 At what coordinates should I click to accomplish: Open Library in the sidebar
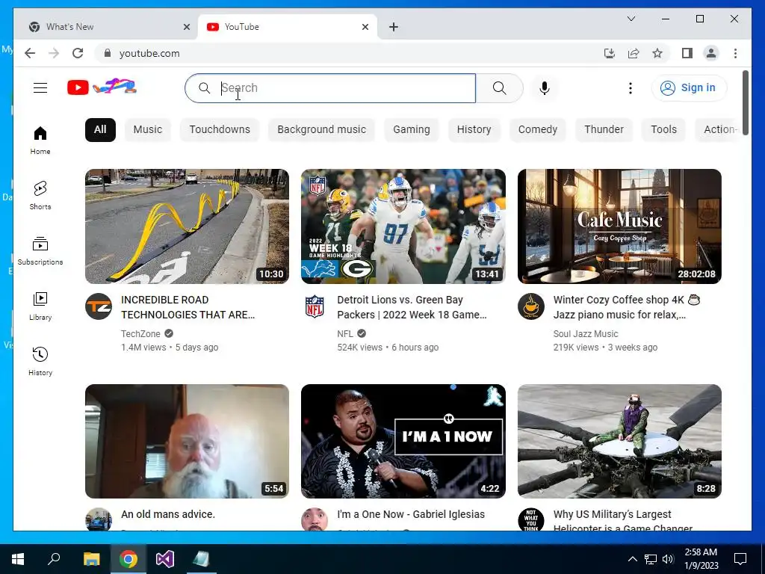click(x=40, y=306)
